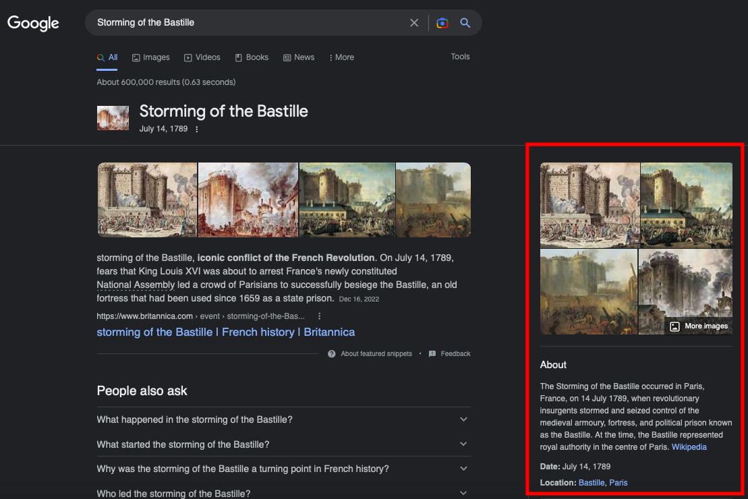The image size is (748, 499).
Task: Select the All results tab
Action: [x=107, y=57]
